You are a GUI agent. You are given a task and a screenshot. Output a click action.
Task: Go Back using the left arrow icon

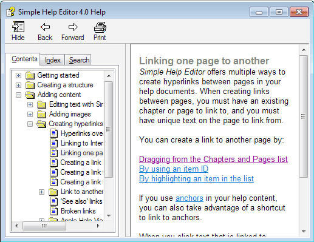tap(45, 27)
